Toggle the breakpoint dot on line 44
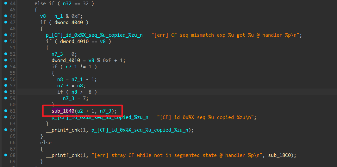 [6, 3]
